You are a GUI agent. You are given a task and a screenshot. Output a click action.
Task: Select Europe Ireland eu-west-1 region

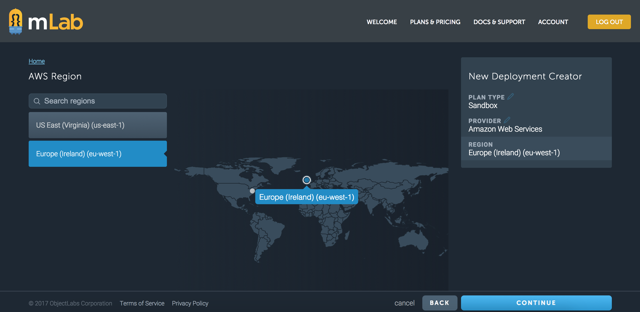pos(98,154)
